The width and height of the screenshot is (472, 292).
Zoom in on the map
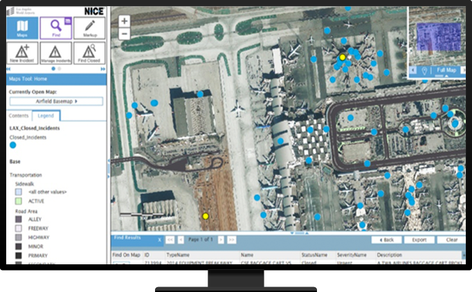125,21
